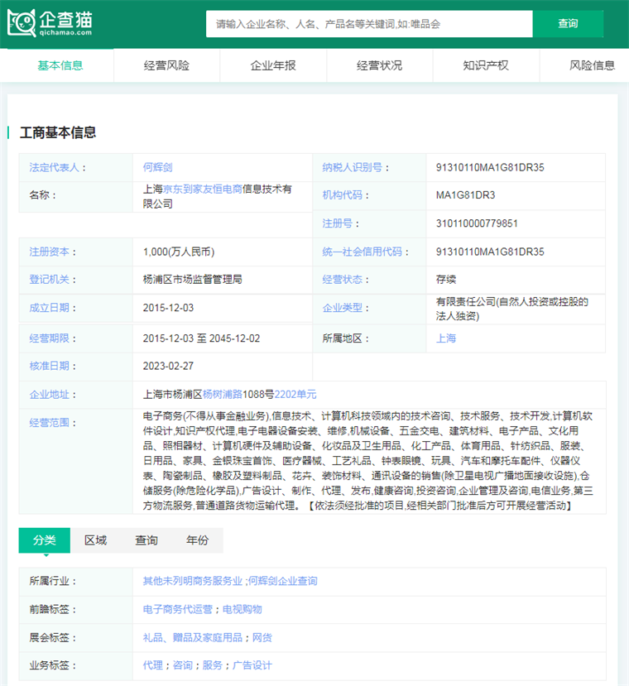Click the 电子商务代运营 tag link

178,609
